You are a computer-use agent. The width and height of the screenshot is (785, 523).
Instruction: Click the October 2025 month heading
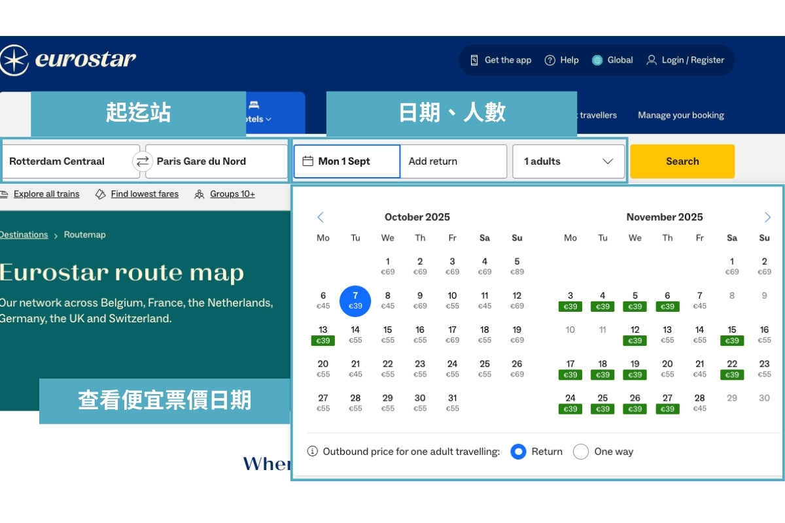pos(417,217)
